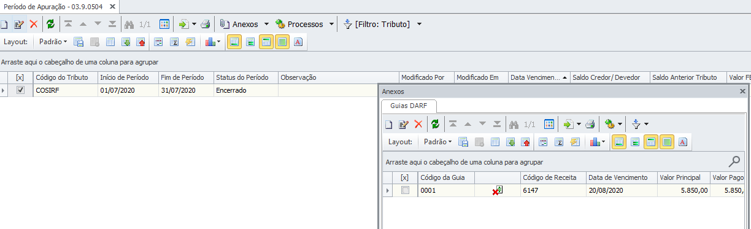Screen dimensions: 751x229
Task: Uncheck the COSIRF row checkbox
Action: click(x=21, y=90)
